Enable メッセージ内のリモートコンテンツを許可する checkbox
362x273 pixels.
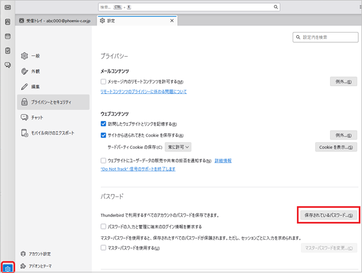(104, 81)
